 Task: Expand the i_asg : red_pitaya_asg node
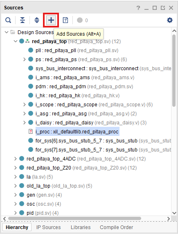[25, 114]
